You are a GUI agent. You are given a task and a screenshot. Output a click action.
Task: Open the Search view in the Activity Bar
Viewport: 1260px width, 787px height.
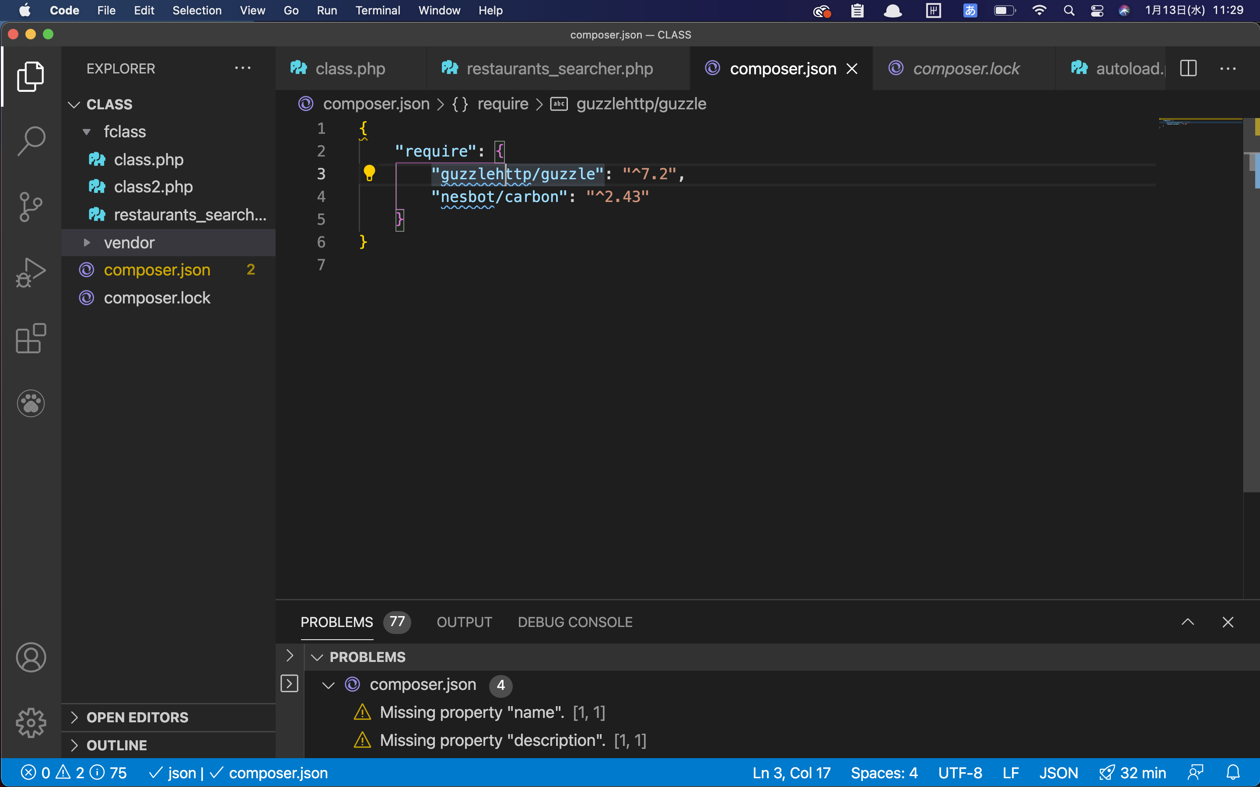[31, 140]
